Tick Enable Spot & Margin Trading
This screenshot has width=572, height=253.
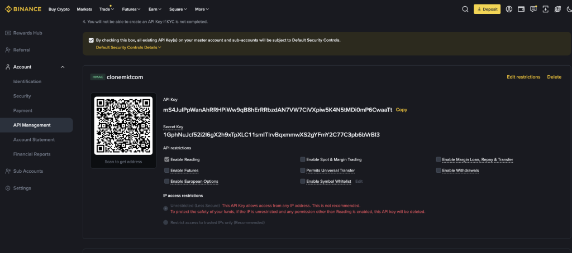point(303,159)
